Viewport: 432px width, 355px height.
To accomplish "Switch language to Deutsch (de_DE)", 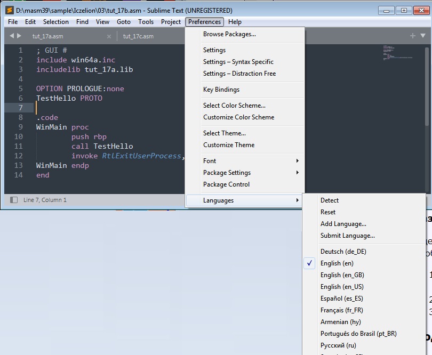I will [343, 252].
